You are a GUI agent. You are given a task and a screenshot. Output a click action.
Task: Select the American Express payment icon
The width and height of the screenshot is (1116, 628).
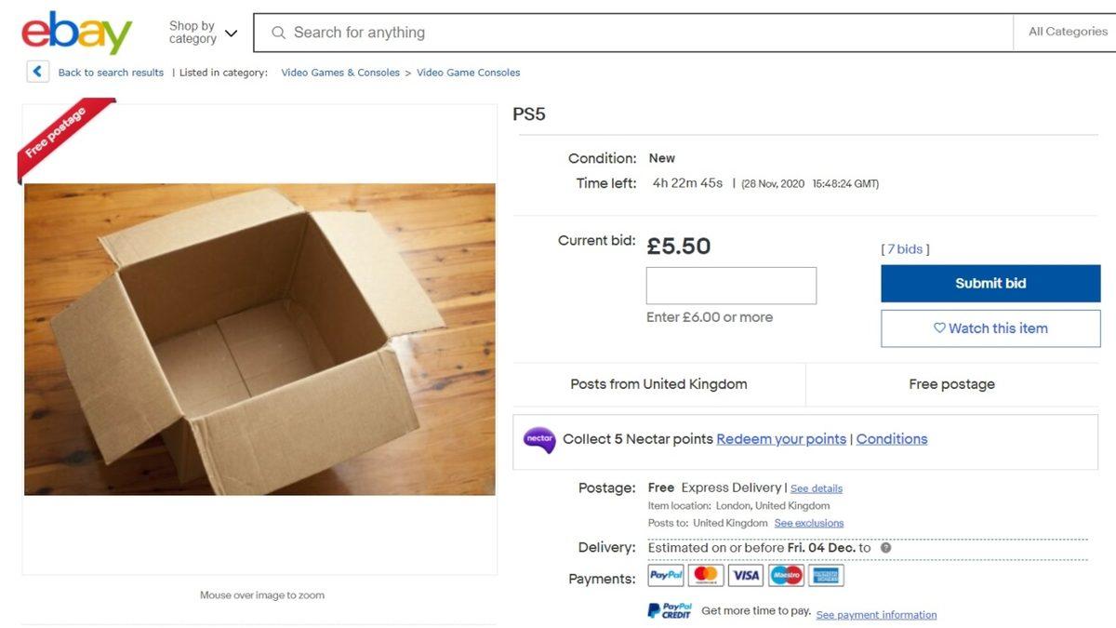825,575
